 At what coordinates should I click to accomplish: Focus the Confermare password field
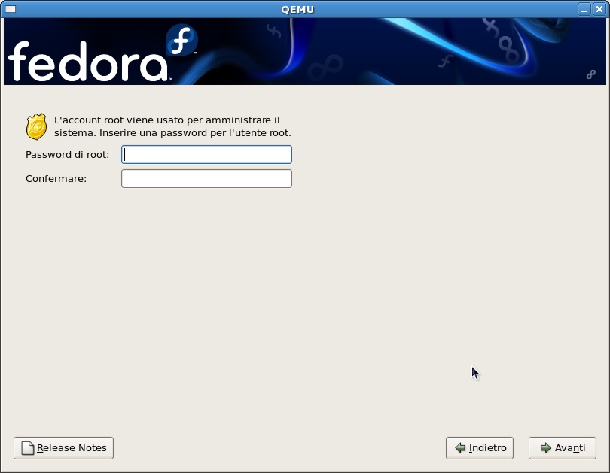click(206, 179)
